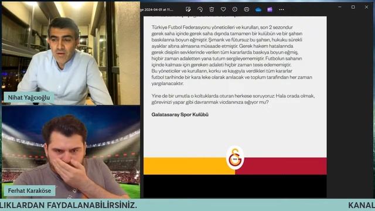Screen dimensions: 375x211
Task: Minimize the Photos window
Action: point(340,7)
